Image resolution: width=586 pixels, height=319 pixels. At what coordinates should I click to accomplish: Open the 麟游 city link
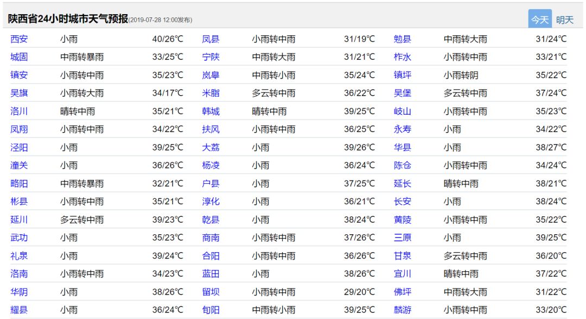tap(402, 310)
